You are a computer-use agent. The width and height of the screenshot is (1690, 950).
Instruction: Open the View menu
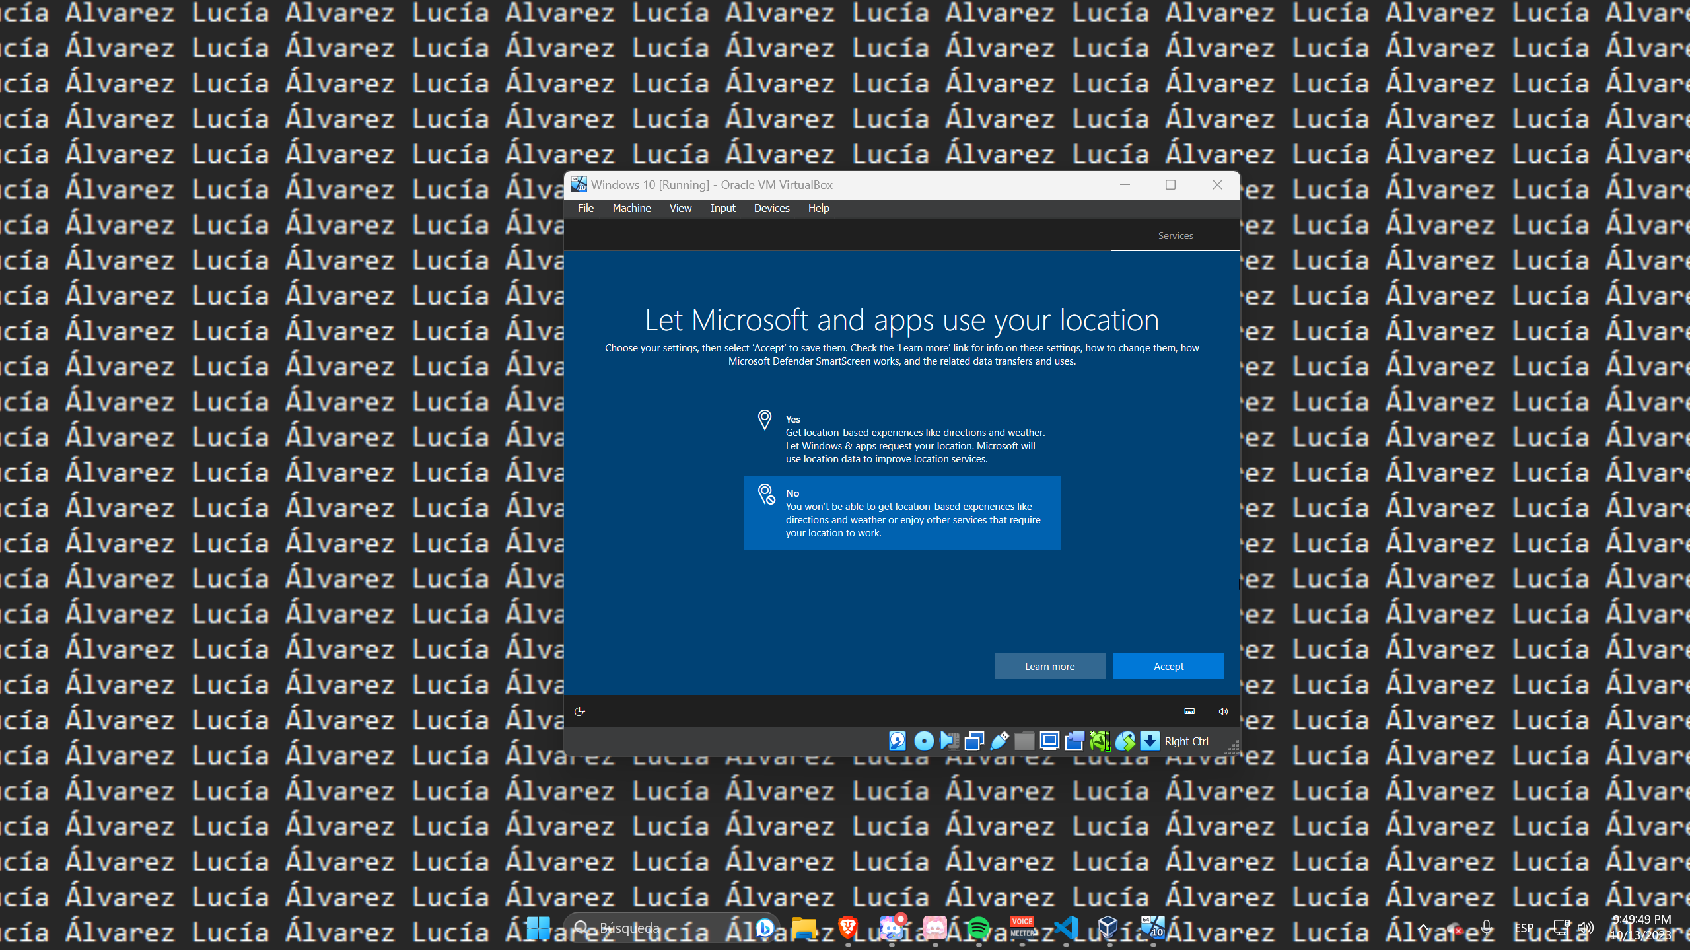[680, 208]
